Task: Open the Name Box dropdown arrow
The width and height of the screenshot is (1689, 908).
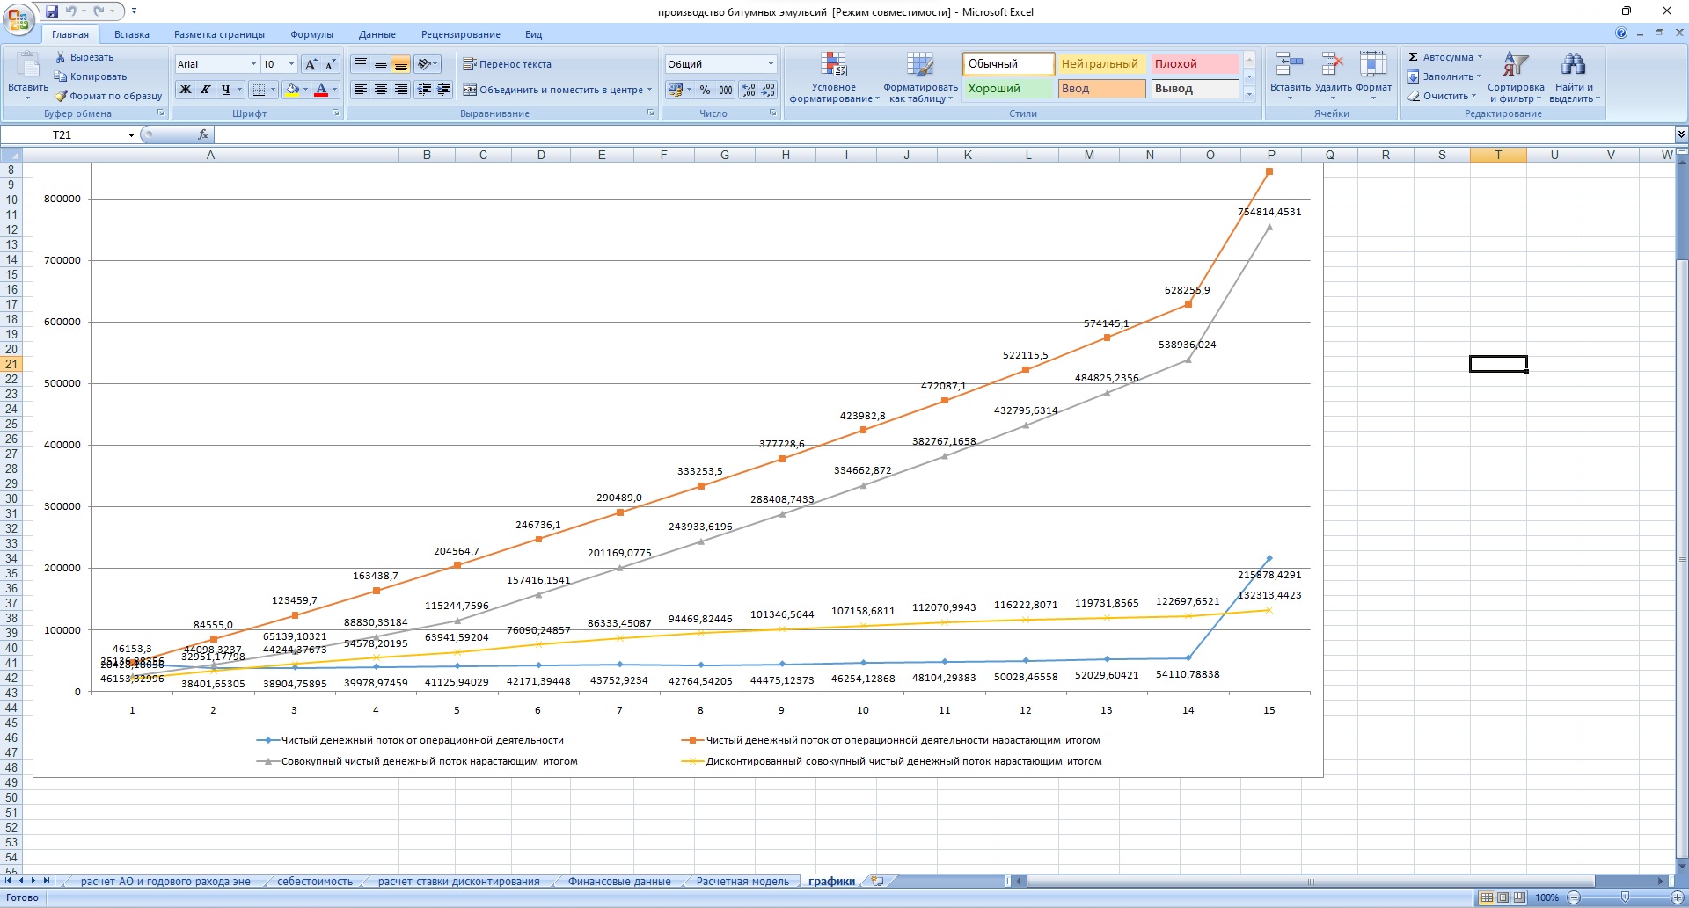Action: [131, 135]
